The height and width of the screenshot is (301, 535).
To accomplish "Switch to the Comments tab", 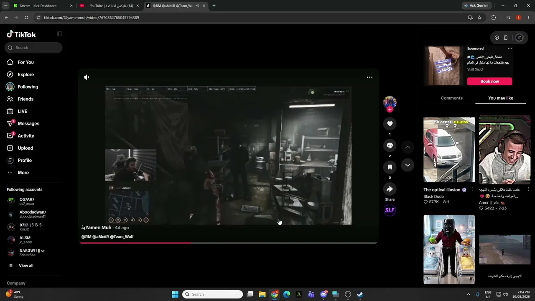I will 451,98.
